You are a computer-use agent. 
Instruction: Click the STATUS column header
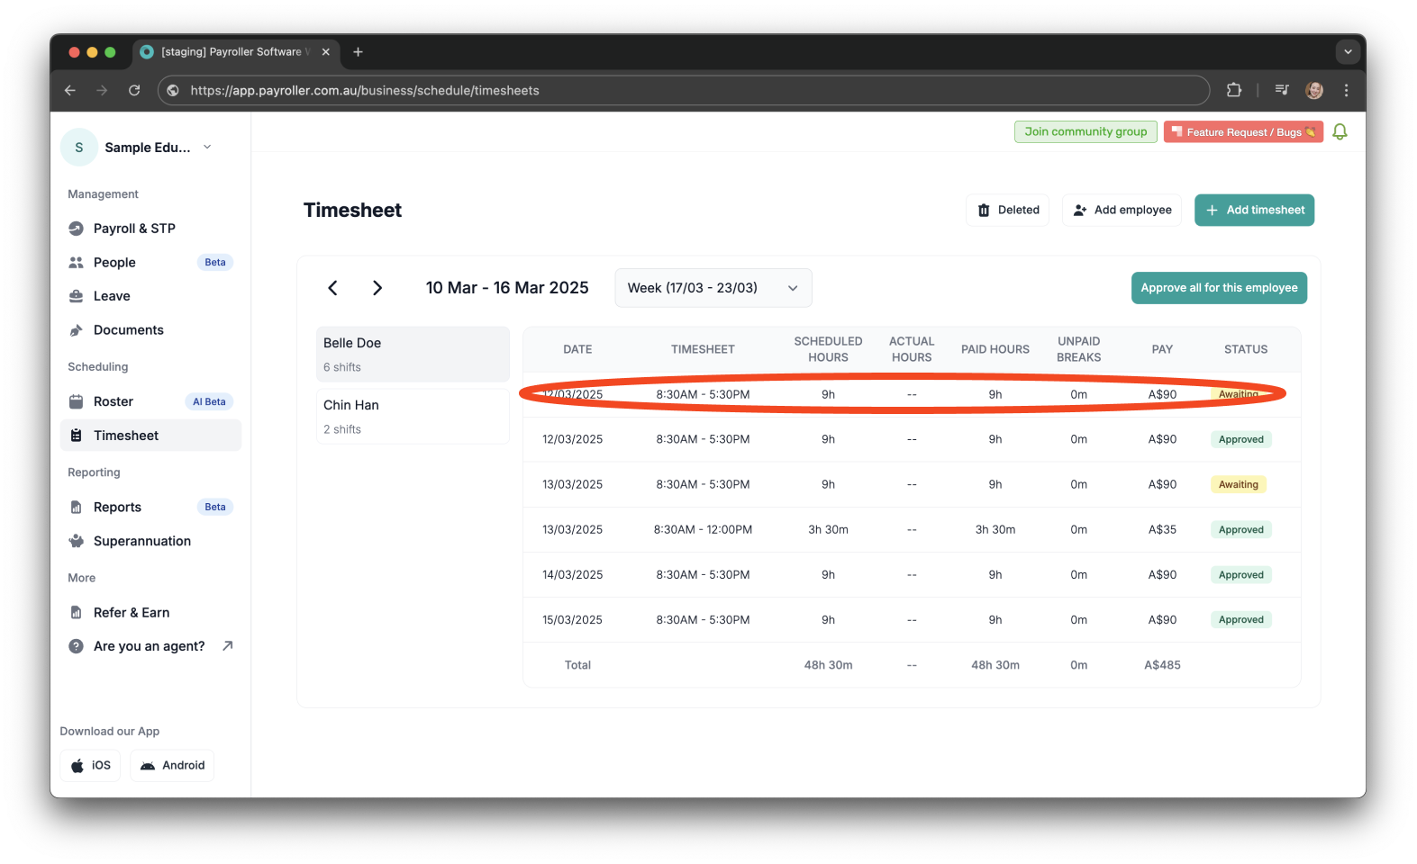(1246, 349)
